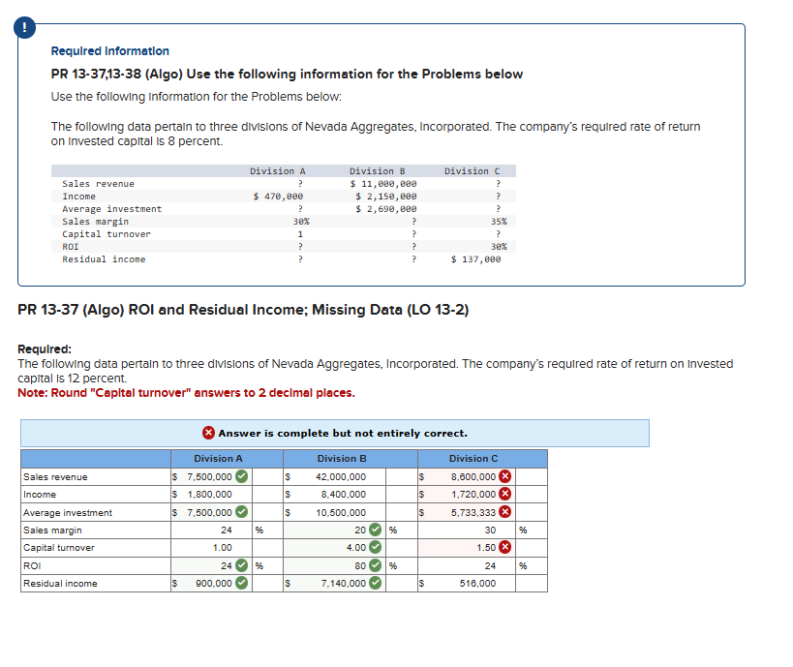The image size is (793, 667).
Task: Click red X in the answer status banner
Action: (208, 433)
